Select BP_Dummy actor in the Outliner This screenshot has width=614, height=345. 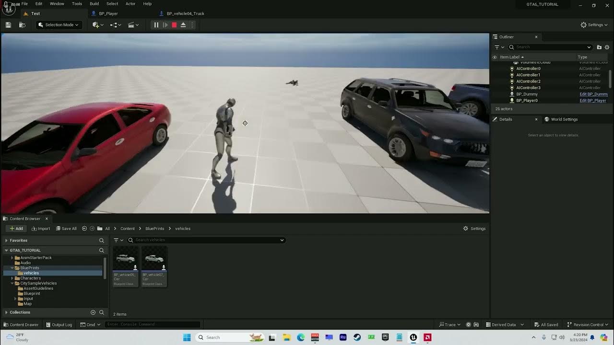pyautogui.click(x=527, y=94)
